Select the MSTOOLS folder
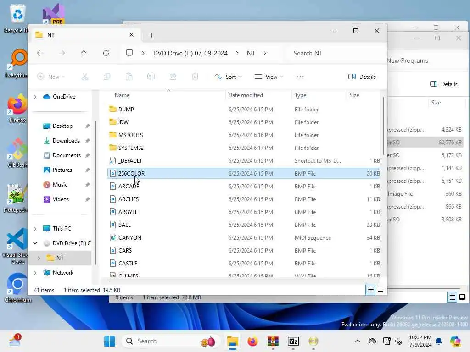 (243, 135)
